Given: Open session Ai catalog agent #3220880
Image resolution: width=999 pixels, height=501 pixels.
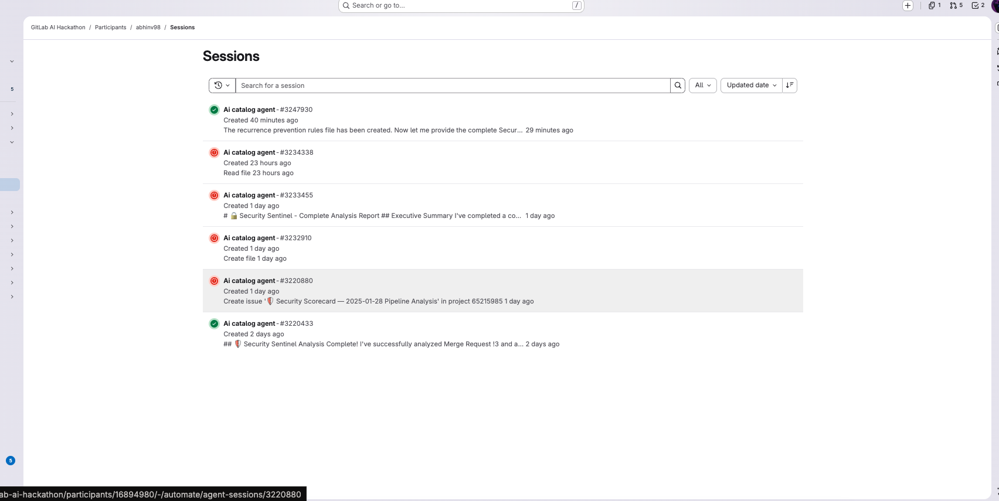Looking at the screenshot, I should coord(268,281).
